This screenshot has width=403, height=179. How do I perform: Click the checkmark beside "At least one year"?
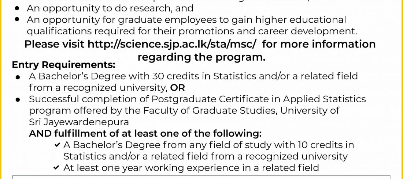[x=57, y=168]
